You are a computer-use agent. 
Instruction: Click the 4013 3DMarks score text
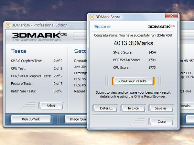[x=133, y=43]
